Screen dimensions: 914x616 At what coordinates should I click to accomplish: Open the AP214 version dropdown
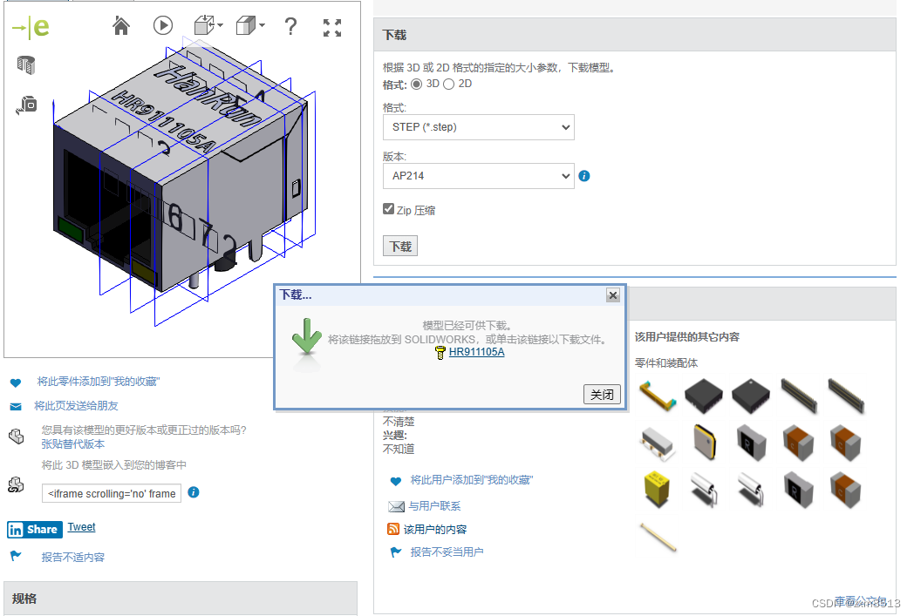[x=479, y=176]
